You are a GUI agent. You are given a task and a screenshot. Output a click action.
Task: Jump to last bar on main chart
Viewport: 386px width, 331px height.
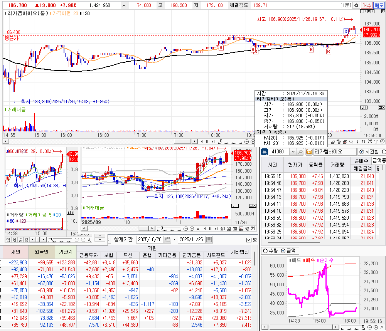[213, 142]
